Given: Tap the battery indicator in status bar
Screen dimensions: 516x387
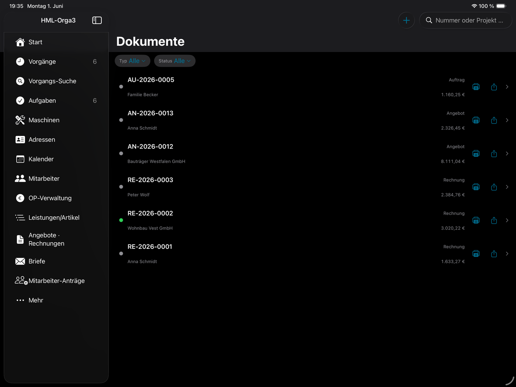Looking at the screenshot, I should (501, 6).
